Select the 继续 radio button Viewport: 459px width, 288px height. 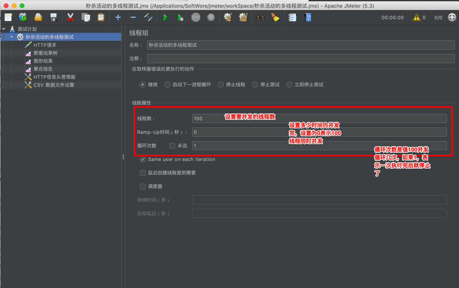pyautogui.click(x=142, y=84)
